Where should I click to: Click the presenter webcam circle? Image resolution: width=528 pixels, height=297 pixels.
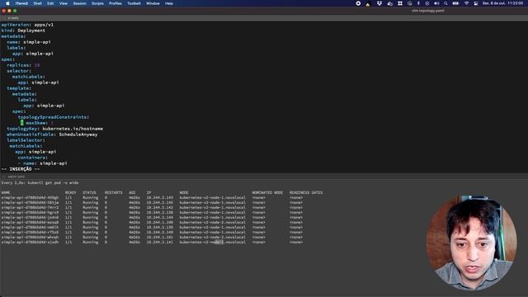tap(471, 243)
